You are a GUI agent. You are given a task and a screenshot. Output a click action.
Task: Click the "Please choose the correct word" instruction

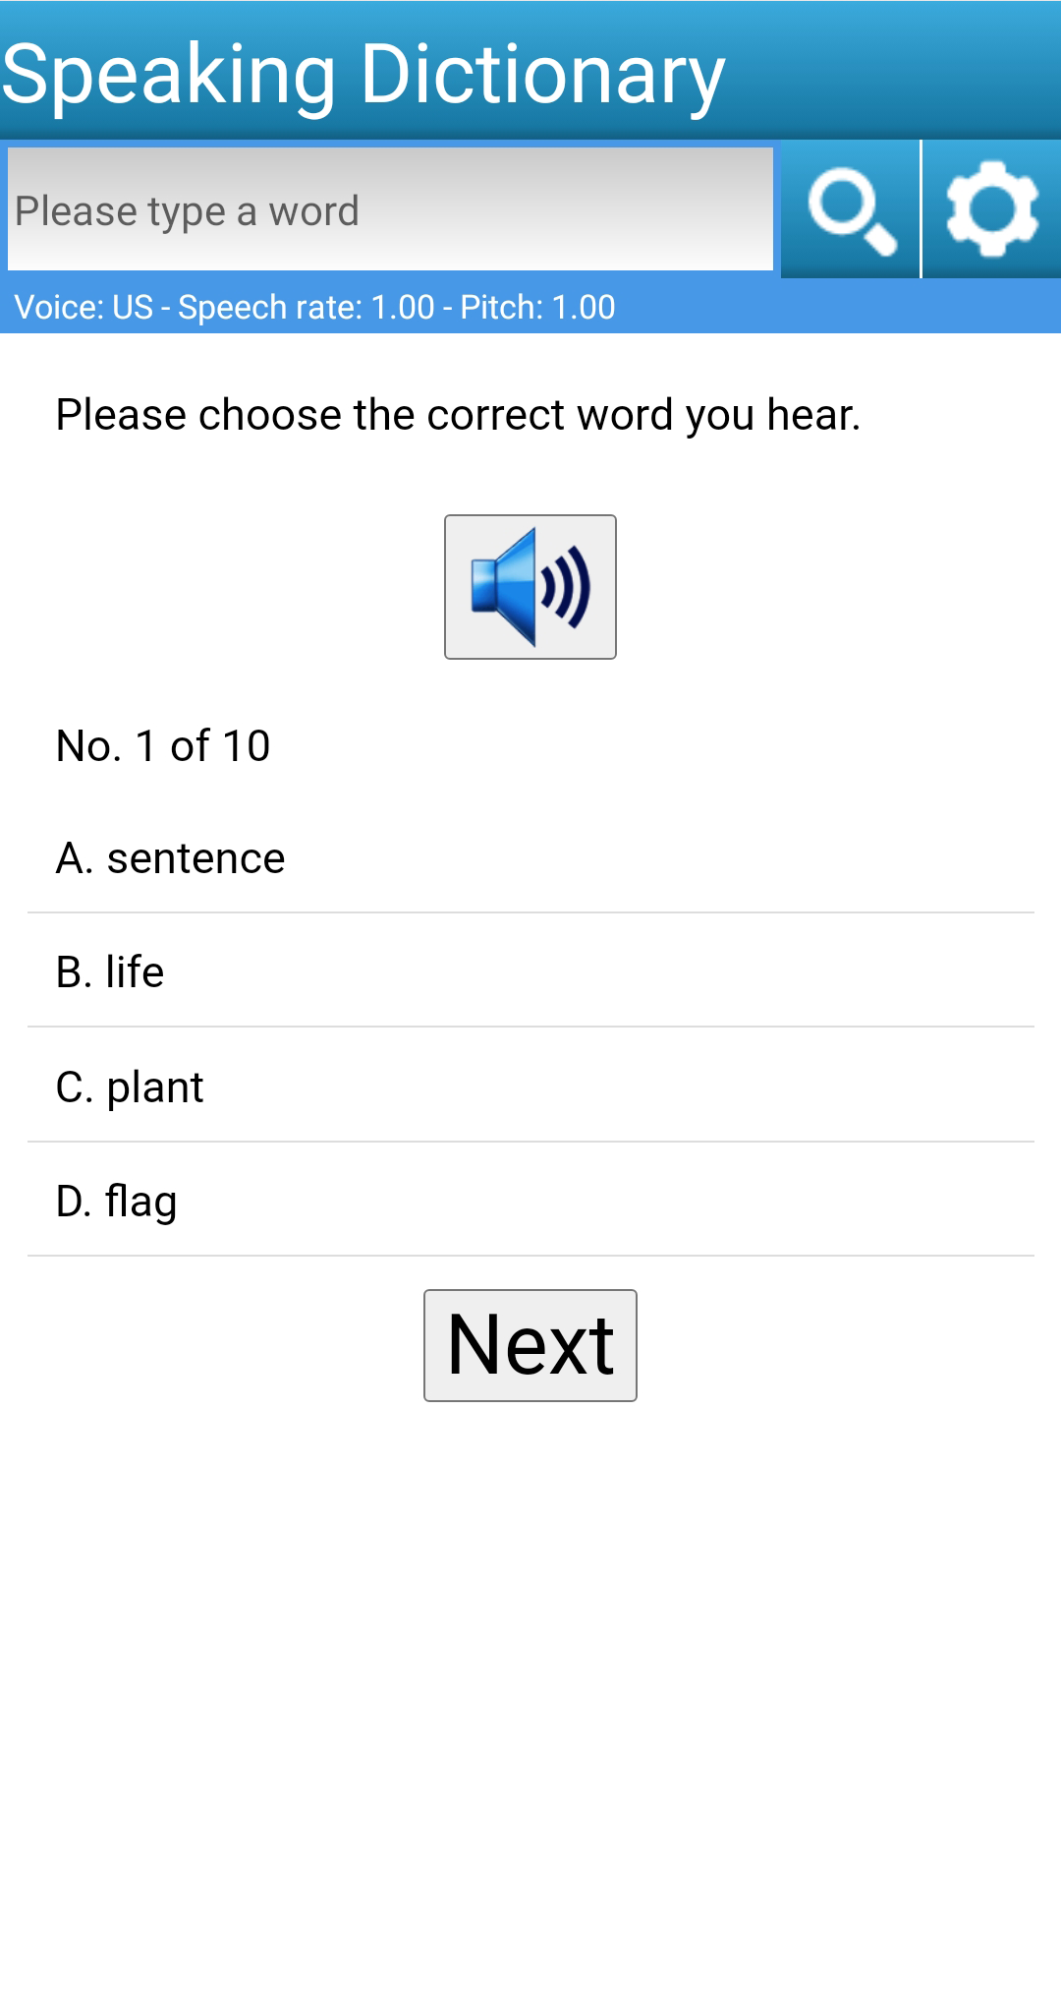458,415
